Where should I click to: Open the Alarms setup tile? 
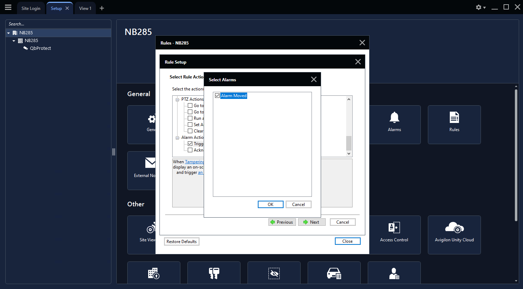394,124
